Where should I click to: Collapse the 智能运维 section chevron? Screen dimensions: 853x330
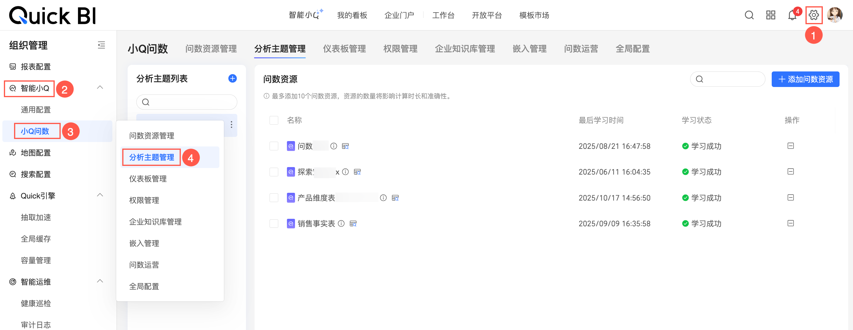click(x=100, y=282)
